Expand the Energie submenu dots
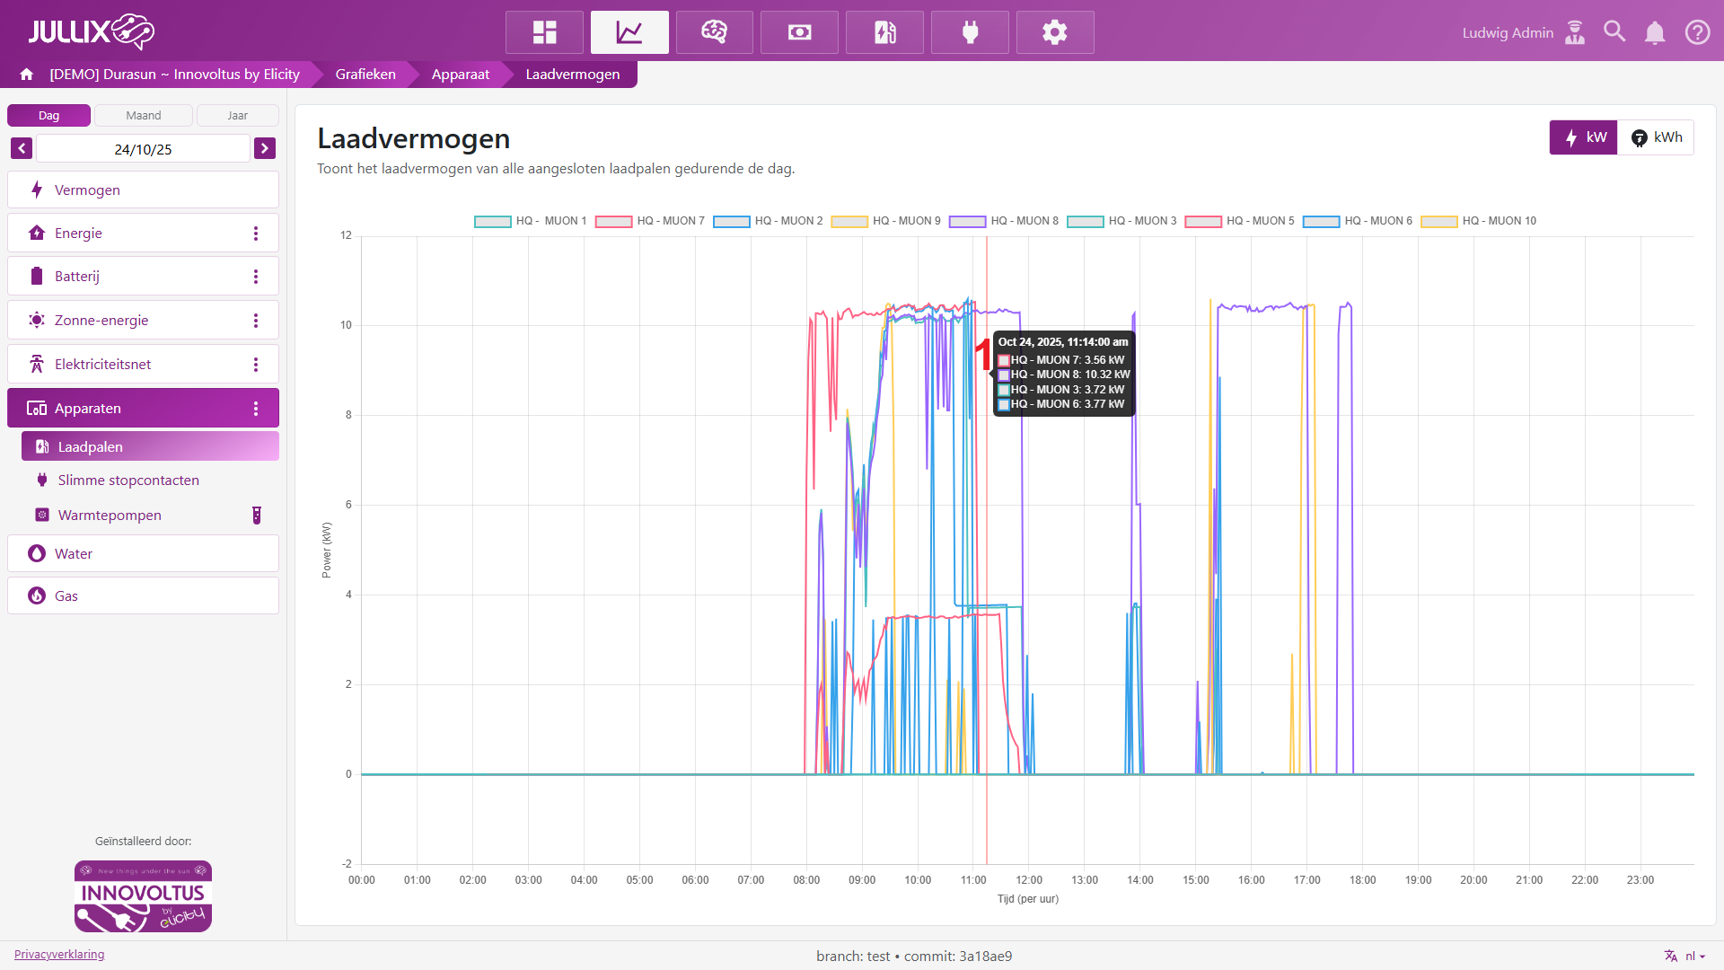 coord(256,234)
